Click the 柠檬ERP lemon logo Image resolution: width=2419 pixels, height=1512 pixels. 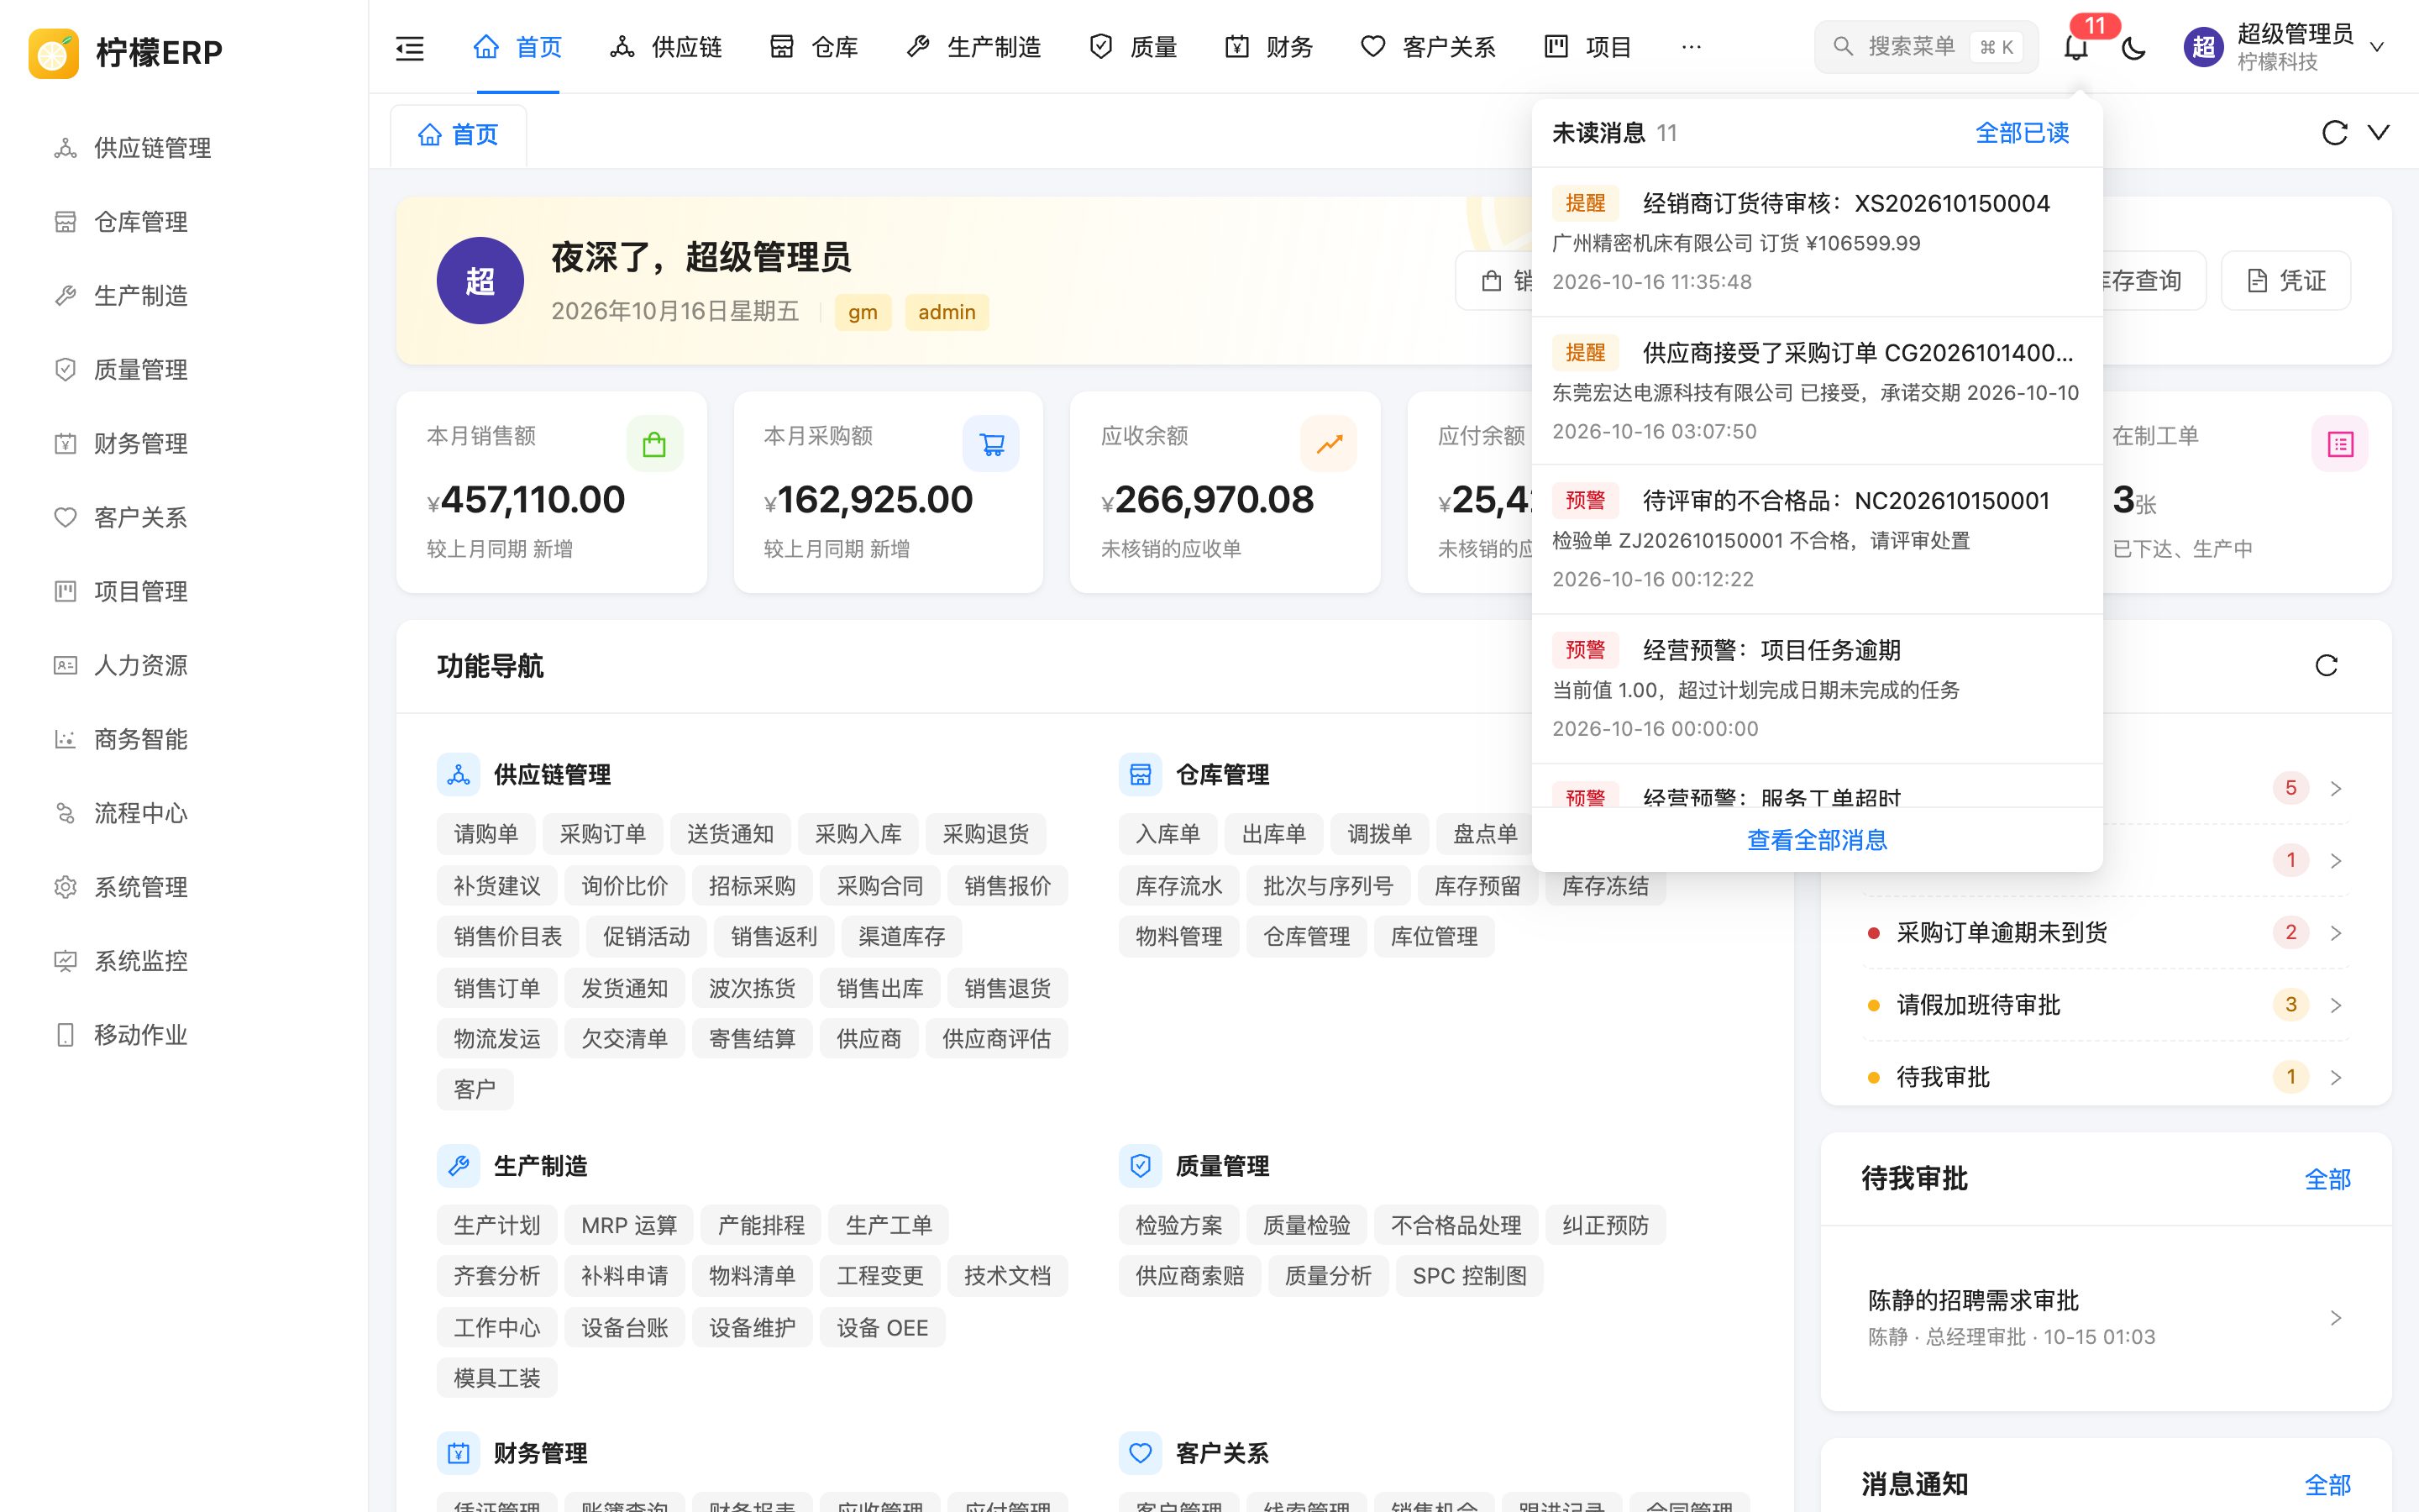(x=53, y=52)
